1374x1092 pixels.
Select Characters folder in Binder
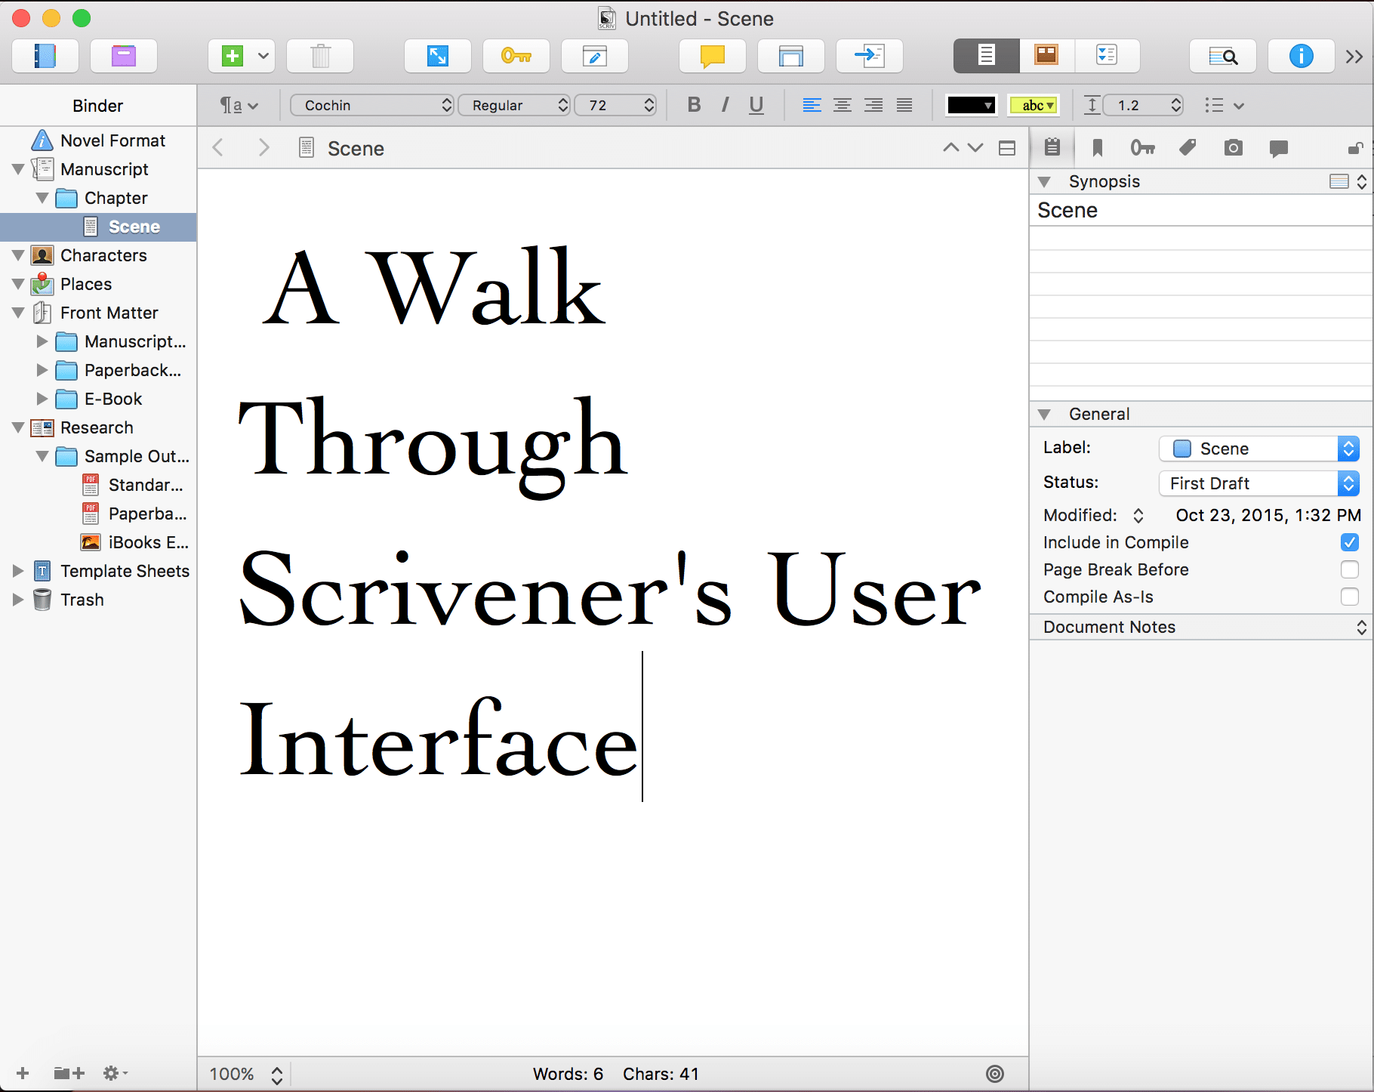point(98,255)
